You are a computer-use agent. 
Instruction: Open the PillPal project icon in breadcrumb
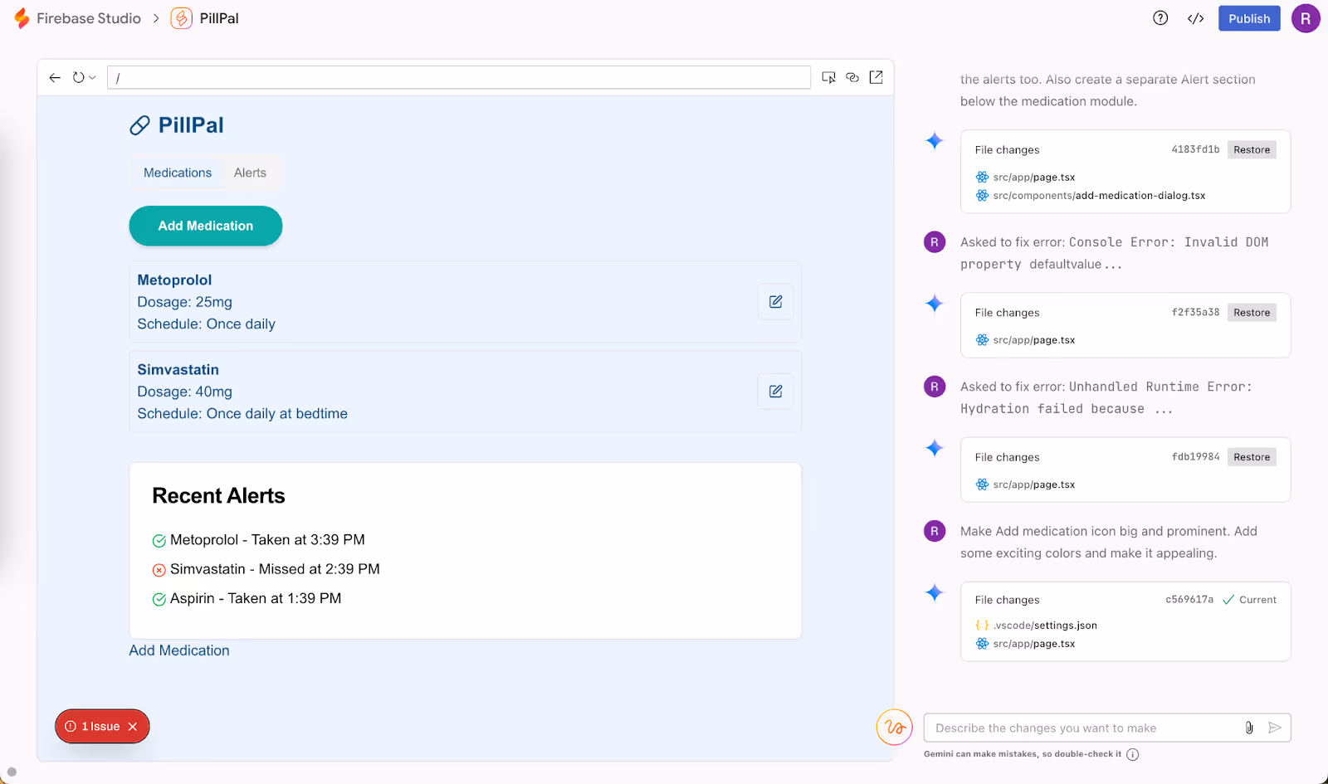click(x=181, y=18)
